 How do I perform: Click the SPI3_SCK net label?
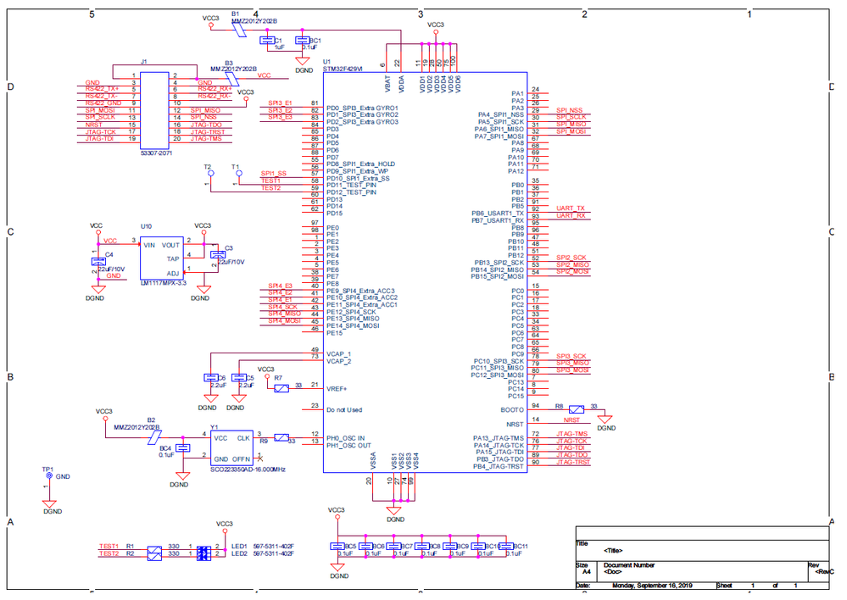click(571, 357)
